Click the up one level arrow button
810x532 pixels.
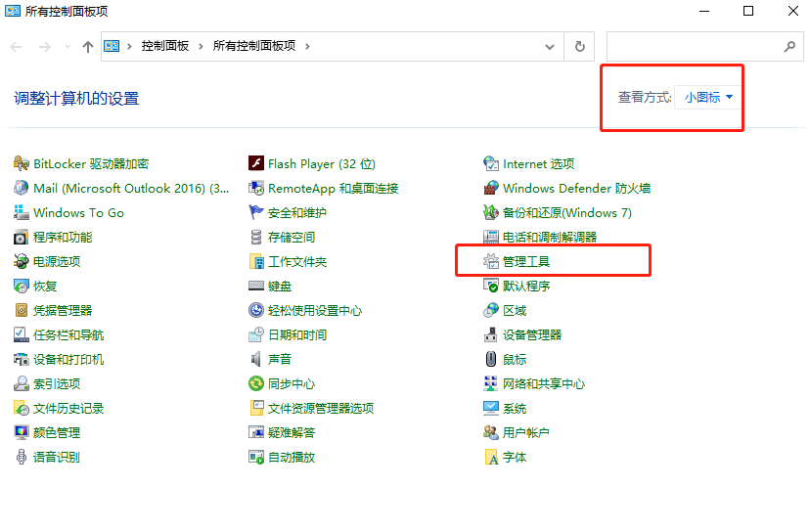point(88,46)
